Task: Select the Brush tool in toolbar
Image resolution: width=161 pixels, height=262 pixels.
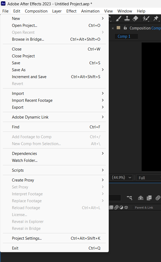Action: (119, 18)
